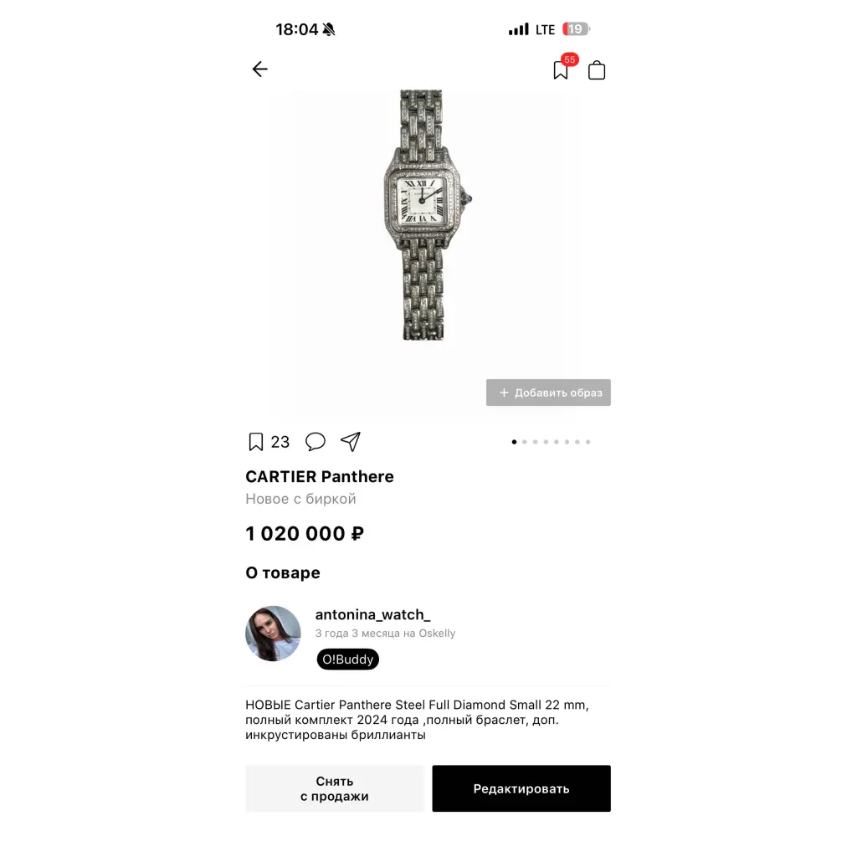Tap the CARTIER Panthere title
This screenshot has width=857, height=857.
click(x=320, y=476)
